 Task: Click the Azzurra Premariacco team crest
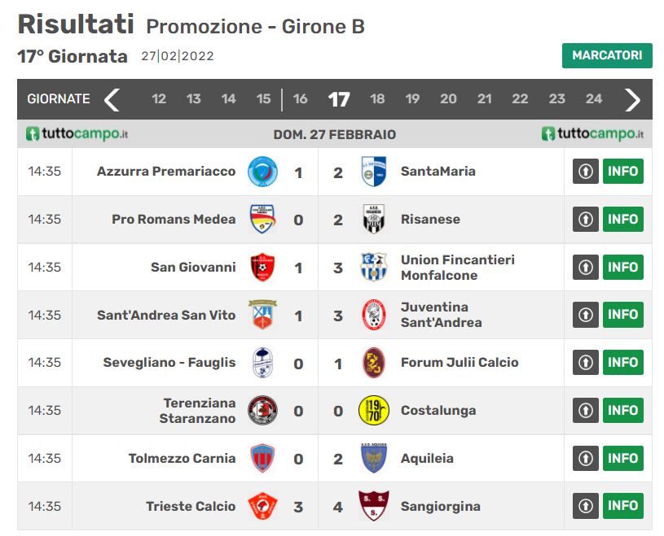pyautogui.click(x=262, y=172)
